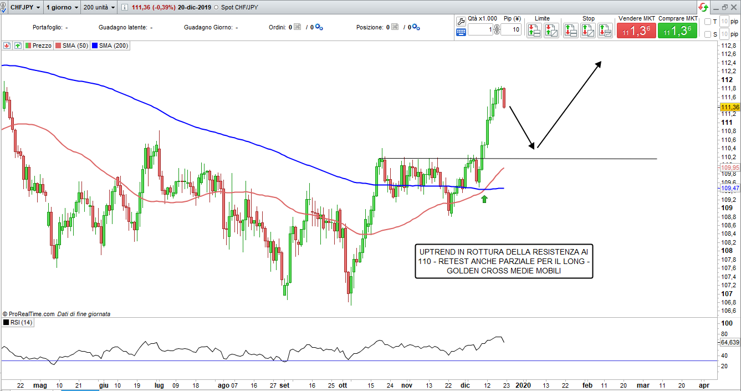Click the red Vendere MKT button
Image resolution: width=741 pixels, height=391 pixels.
tap(636, 31)
